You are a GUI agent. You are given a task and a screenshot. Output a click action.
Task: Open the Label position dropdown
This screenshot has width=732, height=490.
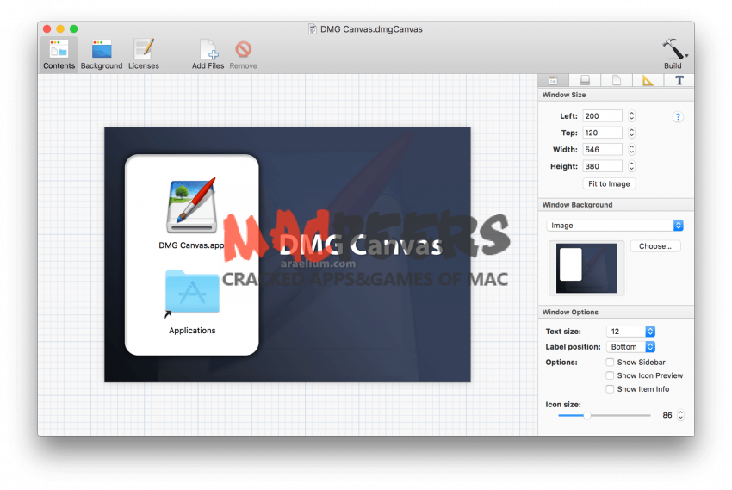tap(630, 347)
